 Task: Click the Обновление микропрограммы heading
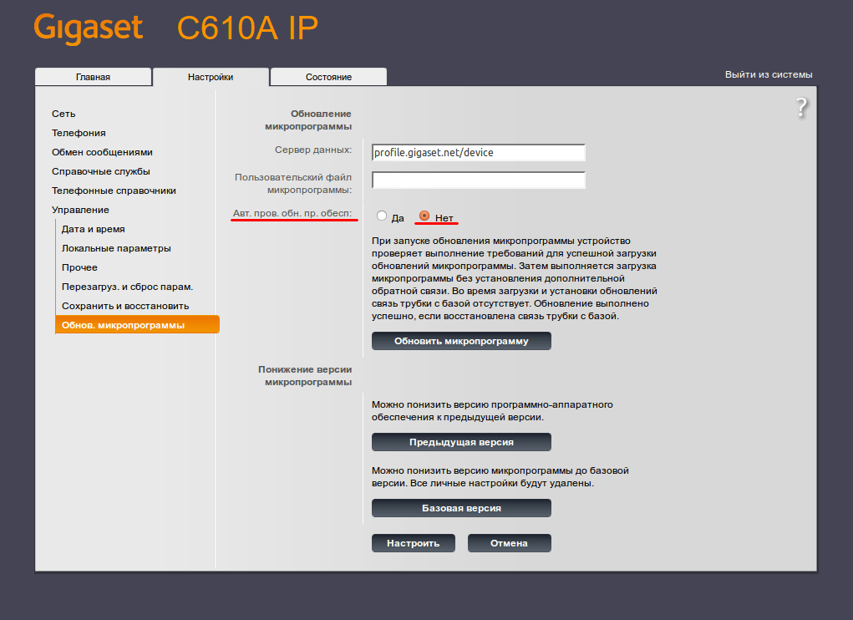308,119
